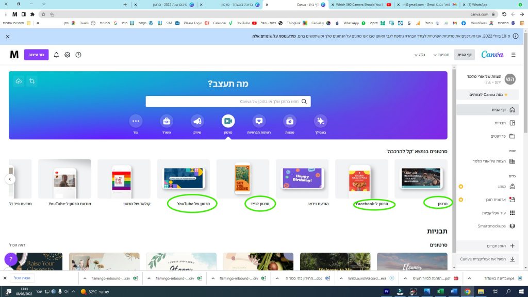
Task: Click the Canva search field
Action: 228,102
